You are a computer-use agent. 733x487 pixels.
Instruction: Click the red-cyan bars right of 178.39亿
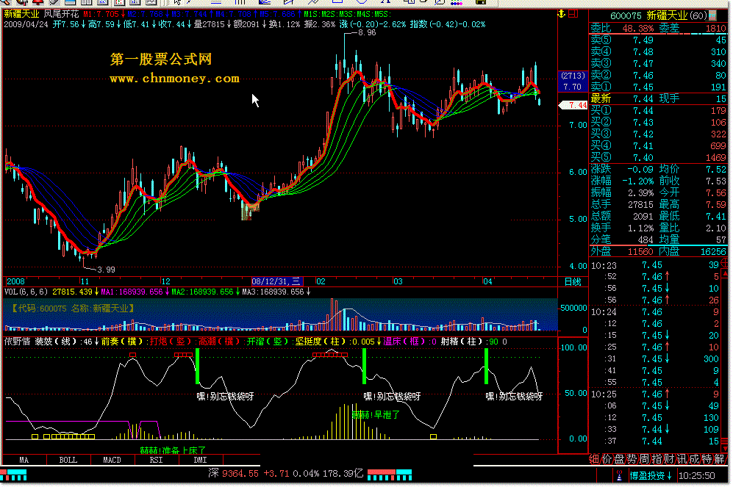coord(390,475)
